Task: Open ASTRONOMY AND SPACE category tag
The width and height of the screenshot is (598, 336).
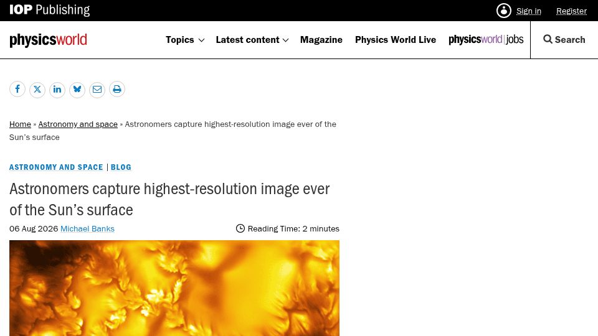Action: (56, 167)
